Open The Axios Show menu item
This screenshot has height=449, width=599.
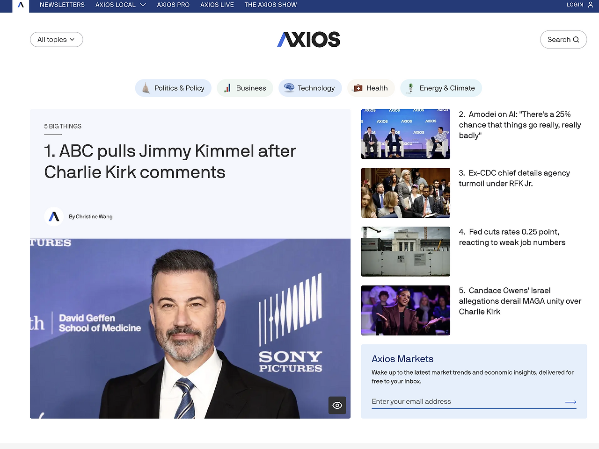tap(270, 5)
